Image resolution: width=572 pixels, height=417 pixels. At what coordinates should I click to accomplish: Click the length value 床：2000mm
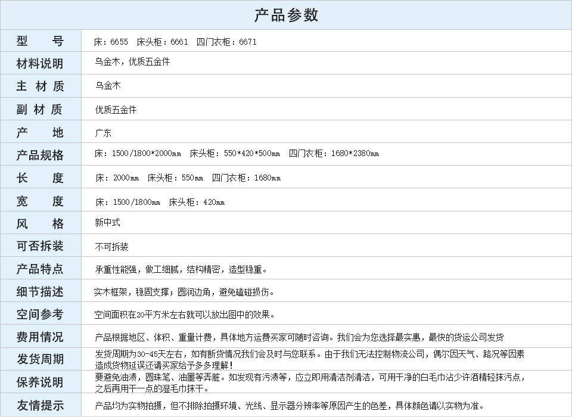[x=117, y=178]
